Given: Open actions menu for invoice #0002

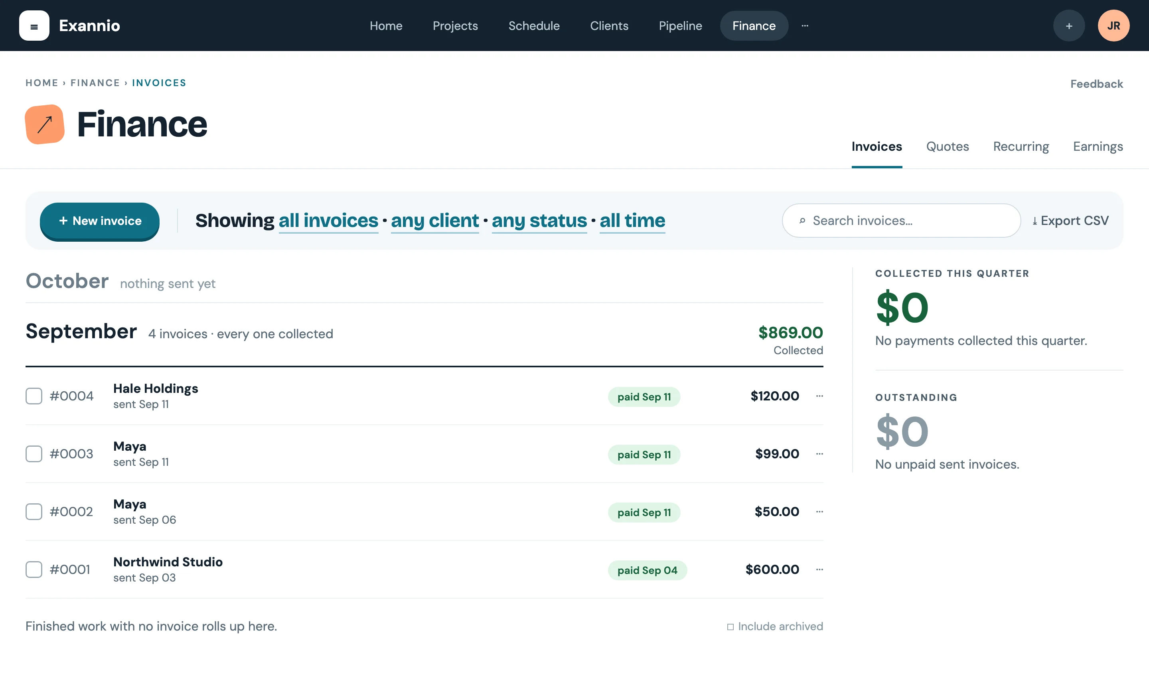Looking at the screenshot, I should (819, 512).
